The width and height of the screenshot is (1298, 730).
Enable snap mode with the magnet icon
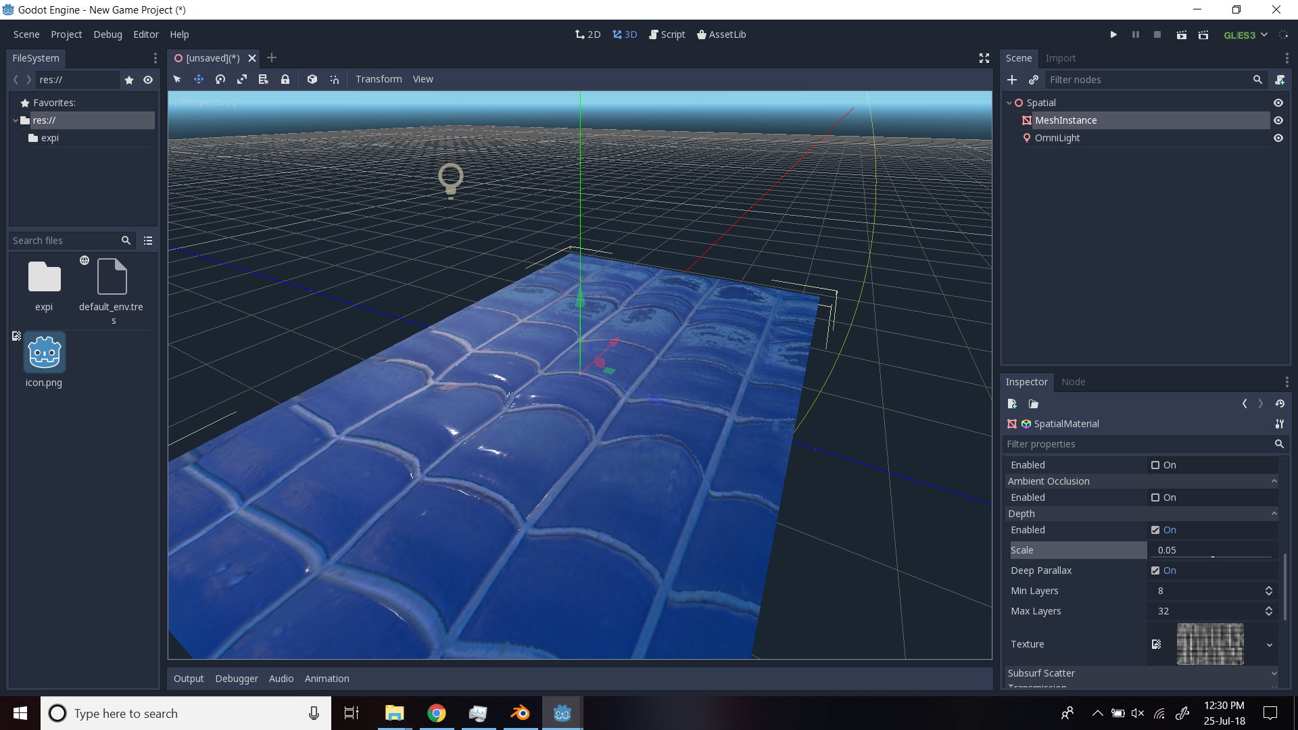(334, 79)
